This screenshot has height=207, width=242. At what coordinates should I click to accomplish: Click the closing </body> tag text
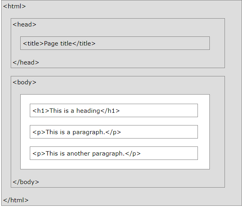point(26,182)
